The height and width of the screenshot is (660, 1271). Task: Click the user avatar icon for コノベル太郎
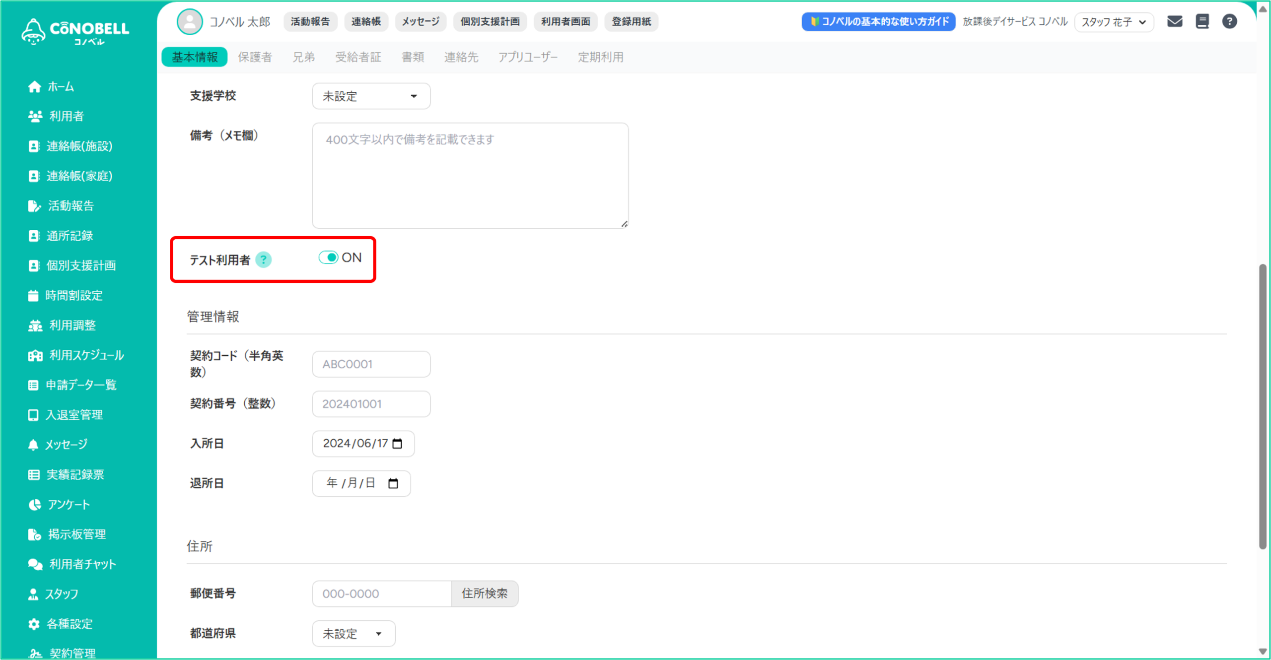point(190,21)
